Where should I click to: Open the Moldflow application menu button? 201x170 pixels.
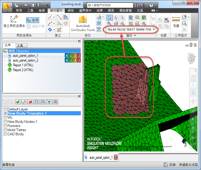click(7, 7)
